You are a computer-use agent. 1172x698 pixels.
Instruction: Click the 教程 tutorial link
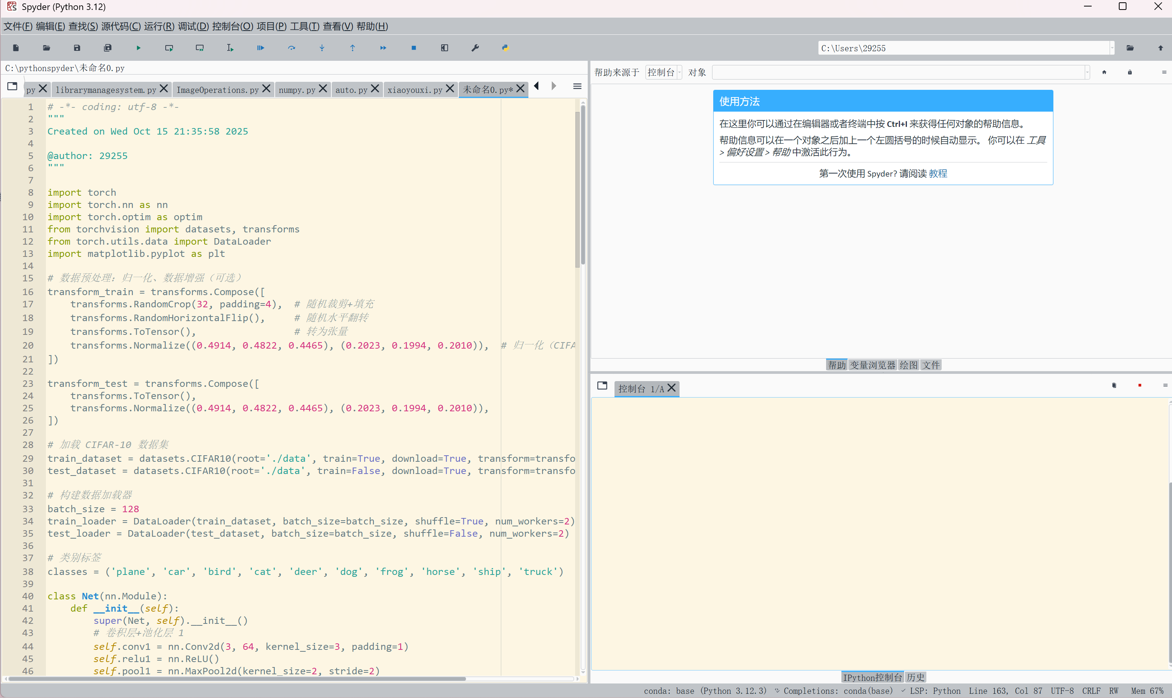tap(937, 174)
